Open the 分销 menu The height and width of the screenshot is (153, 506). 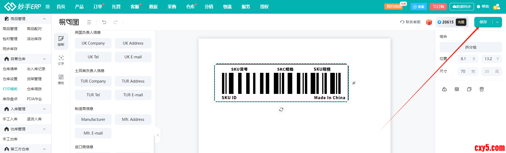209,7
